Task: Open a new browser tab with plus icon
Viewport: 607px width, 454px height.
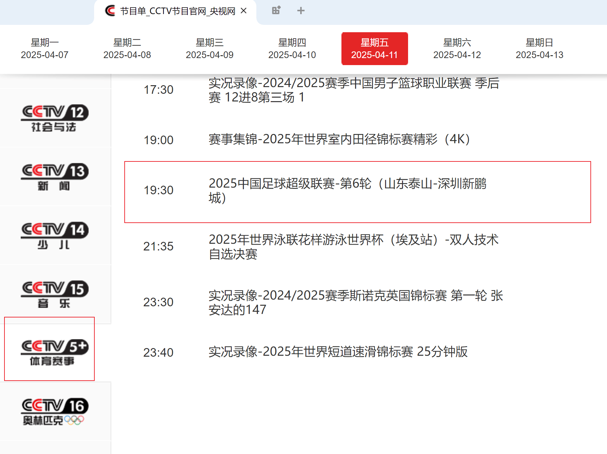Action: pos(301,11)
